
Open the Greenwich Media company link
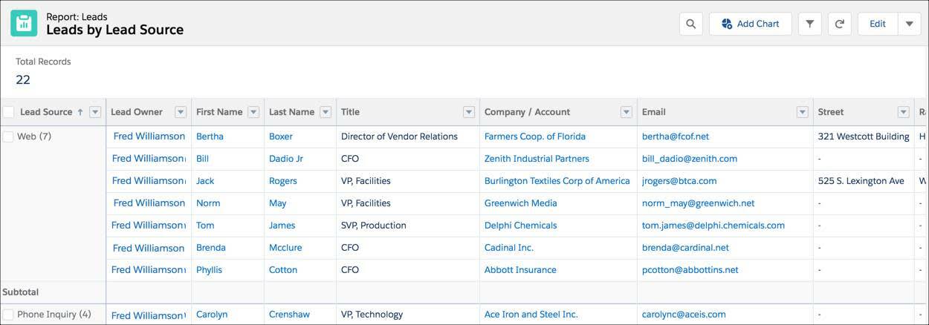[520, 203]
